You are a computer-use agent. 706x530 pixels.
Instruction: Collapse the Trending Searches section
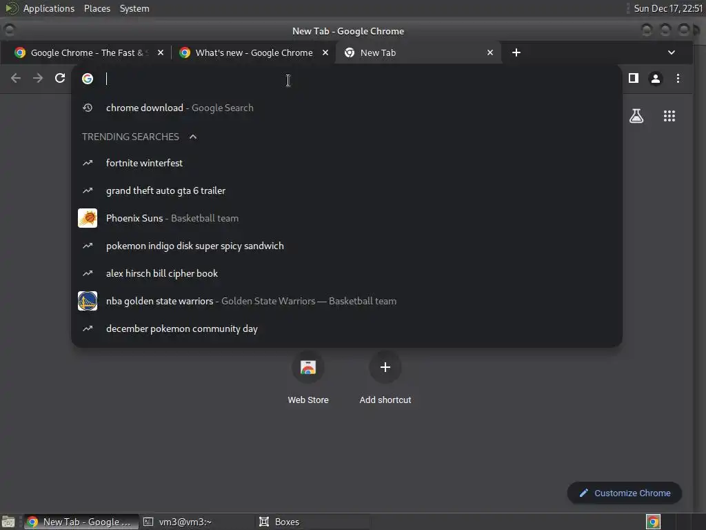pos(193,137)
